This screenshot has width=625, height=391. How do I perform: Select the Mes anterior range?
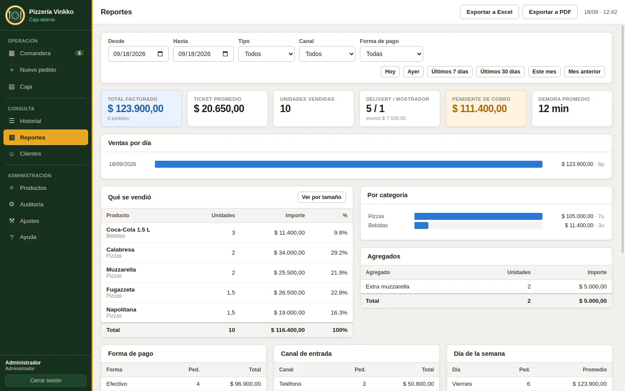[x=585, y=72]
